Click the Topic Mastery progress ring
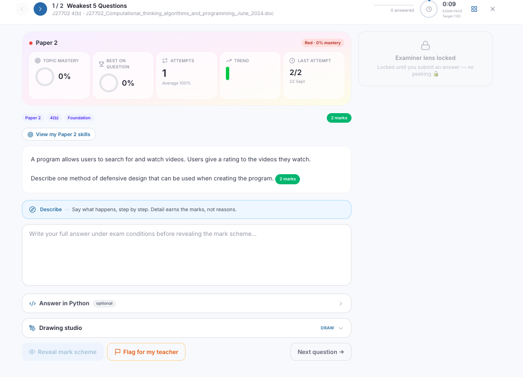The height and width of the screenshot is (377, 523). point(45,77)
